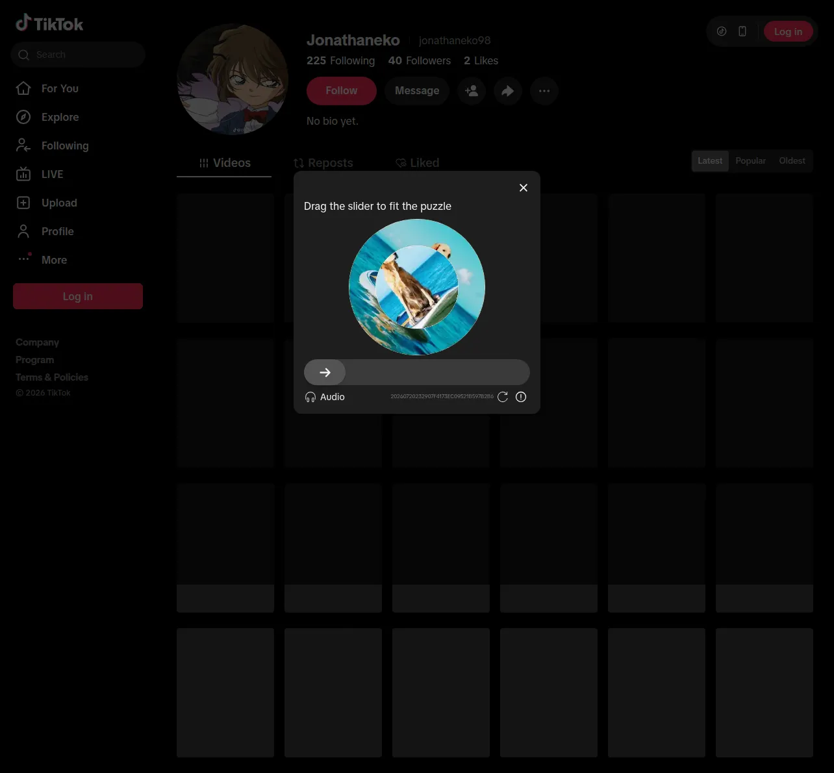Click the Jonathaneko display name
The image size is (834, 773).
point(353,40)
